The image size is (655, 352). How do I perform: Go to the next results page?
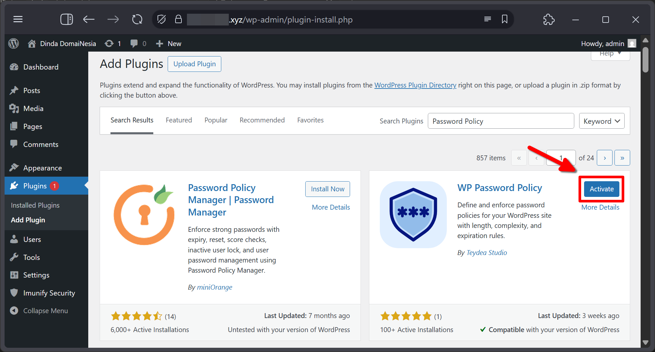(x=605, y=158)
